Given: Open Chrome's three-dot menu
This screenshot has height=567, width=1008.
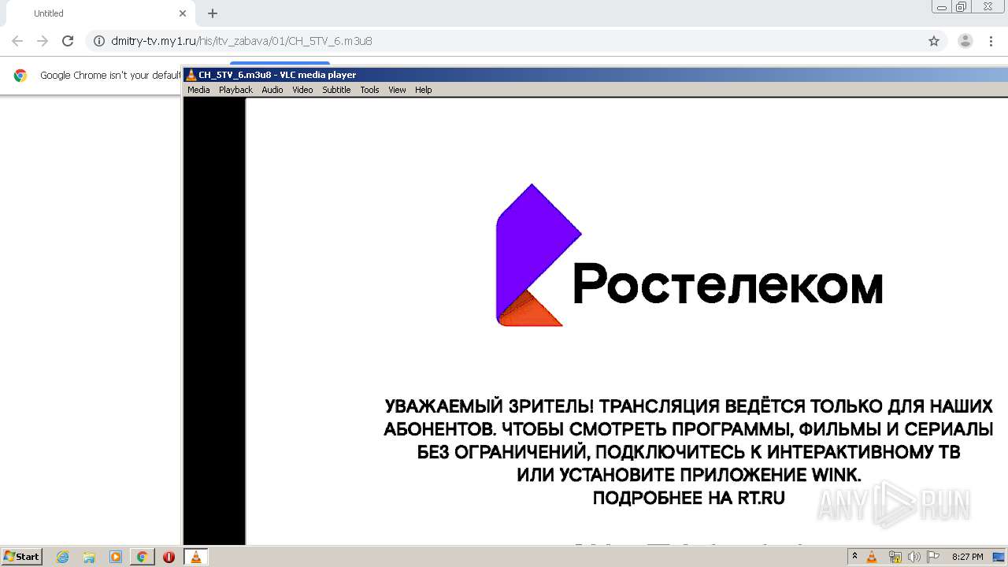Looking at the screenshot, I should (x=991, y=41).
